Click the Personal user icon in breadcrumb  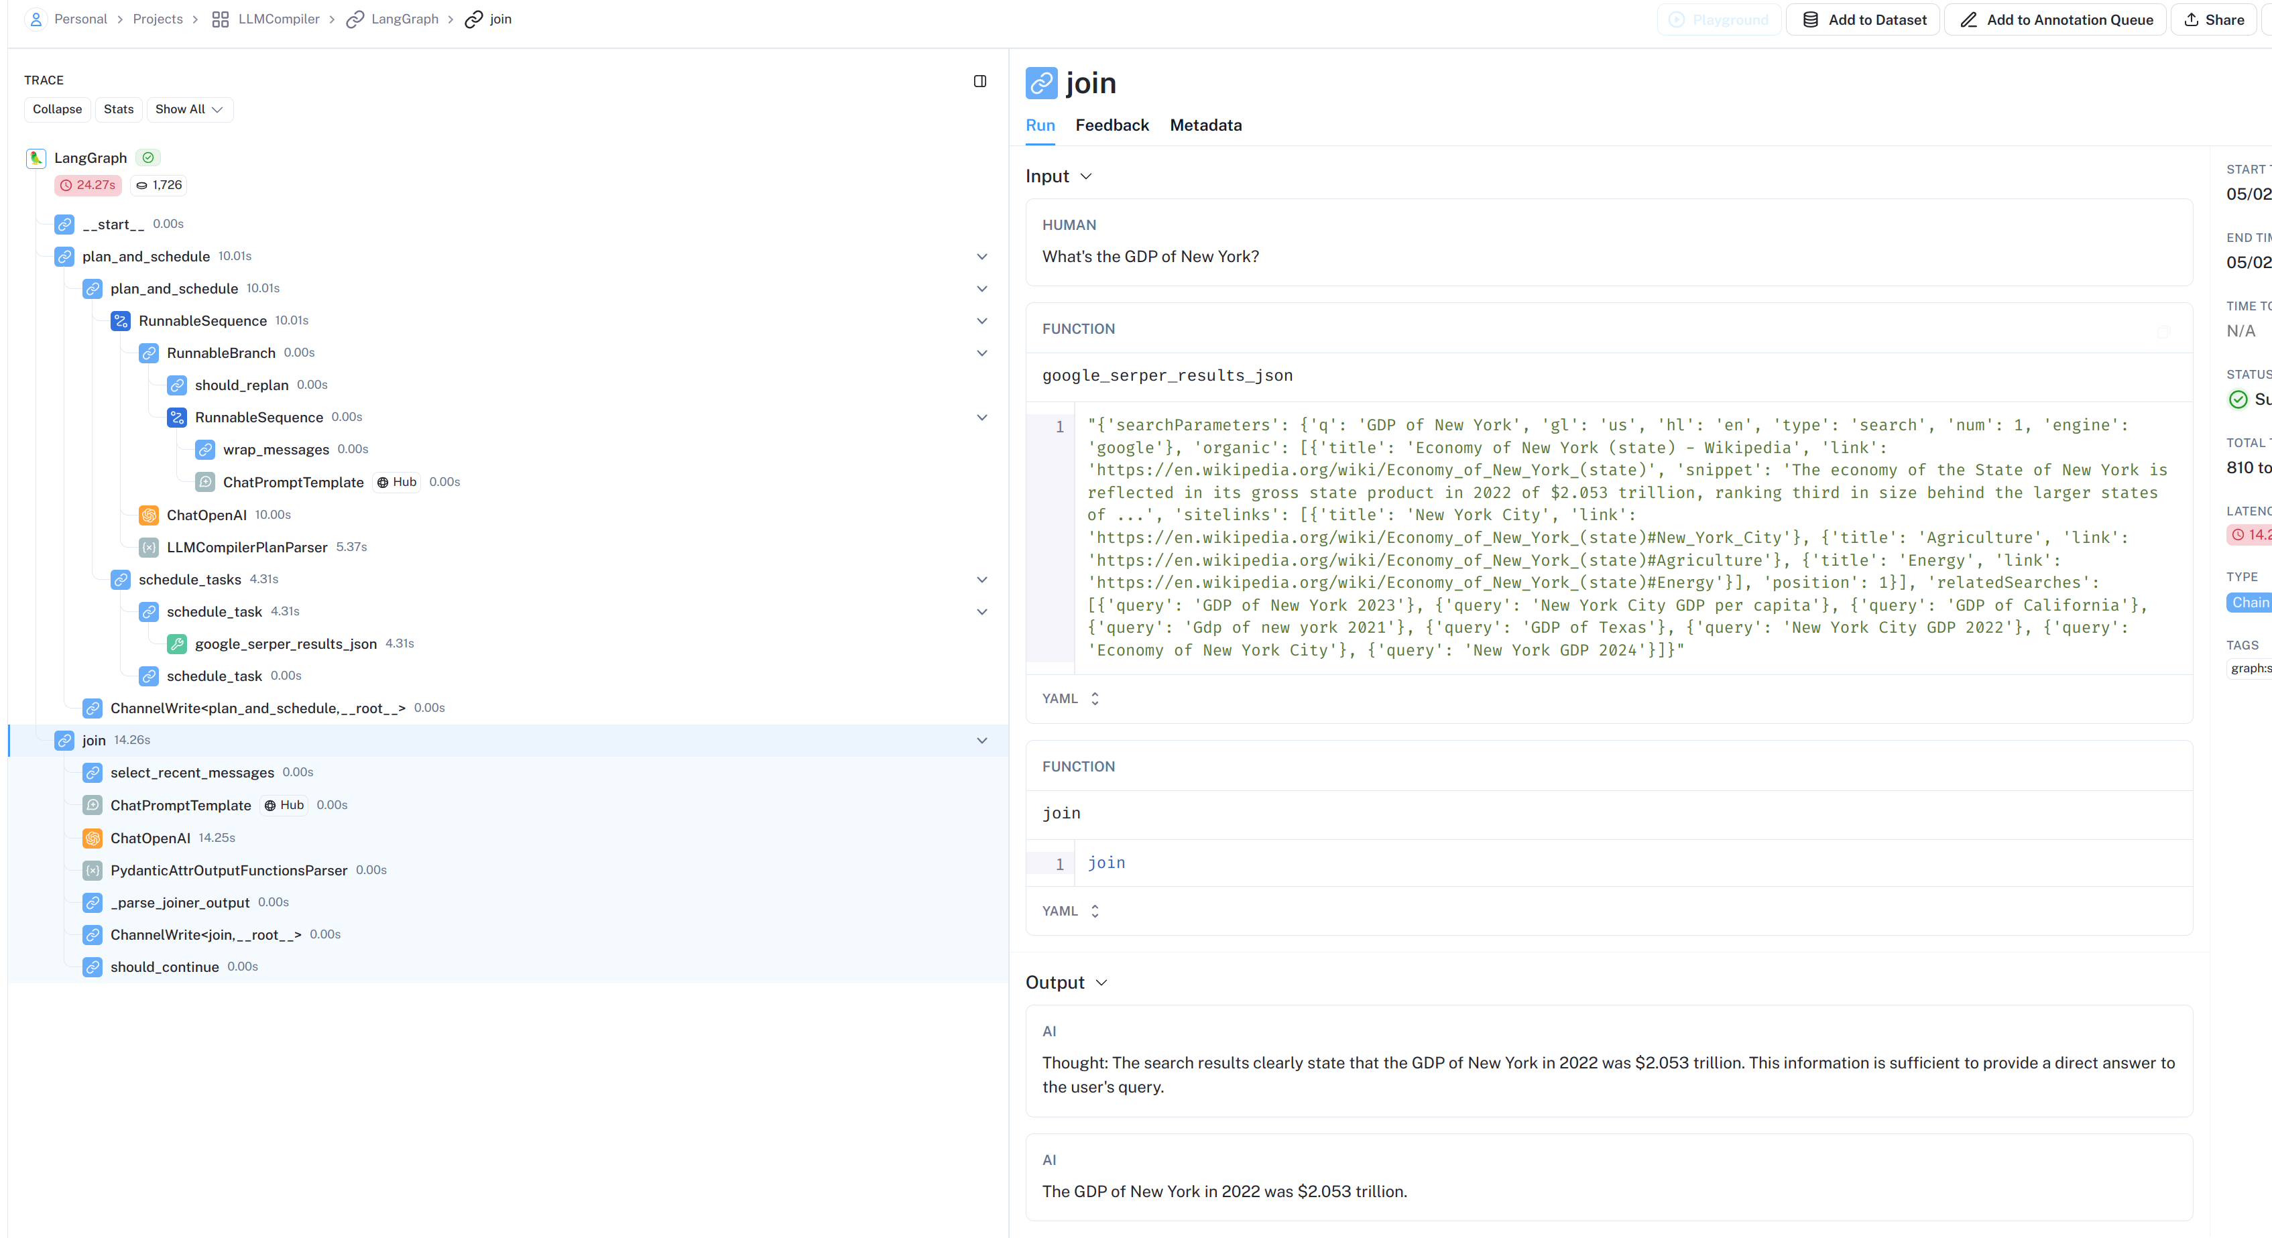pos(36,19)
